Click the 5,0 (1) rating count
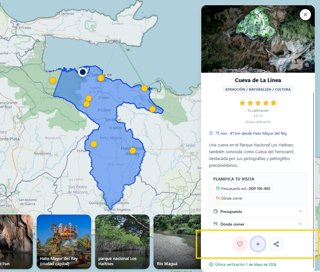 [258, 116]
